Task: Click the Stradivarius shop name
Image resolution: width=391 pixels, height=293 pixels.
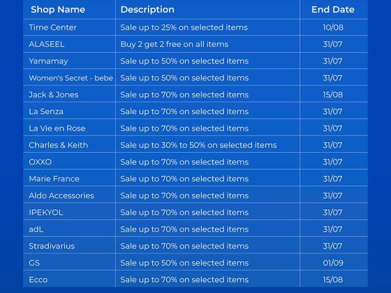Action: (x=51, y=246)
